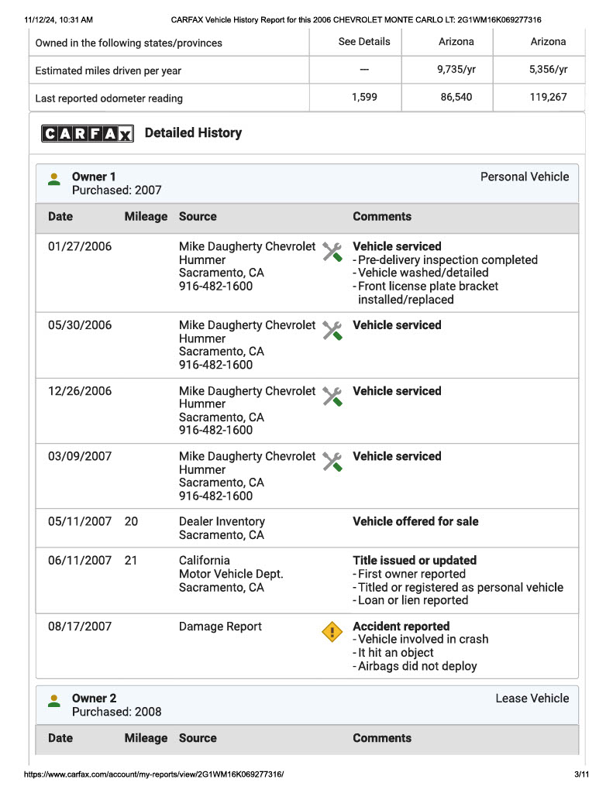
Task: Click the Mileage column header for Owner 1
Action: click(x=146, y=217)
